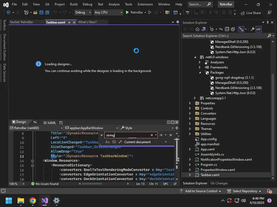Switch views icon in Solution Explorer toolbar
Viewport: 277px width, 207px height.
click(x=203, y=29)
